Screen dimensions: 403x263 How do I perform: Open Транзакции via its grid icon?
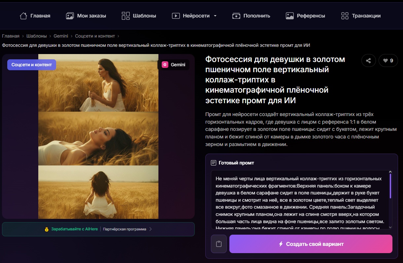pyautogui.click(x=344, y=15)
